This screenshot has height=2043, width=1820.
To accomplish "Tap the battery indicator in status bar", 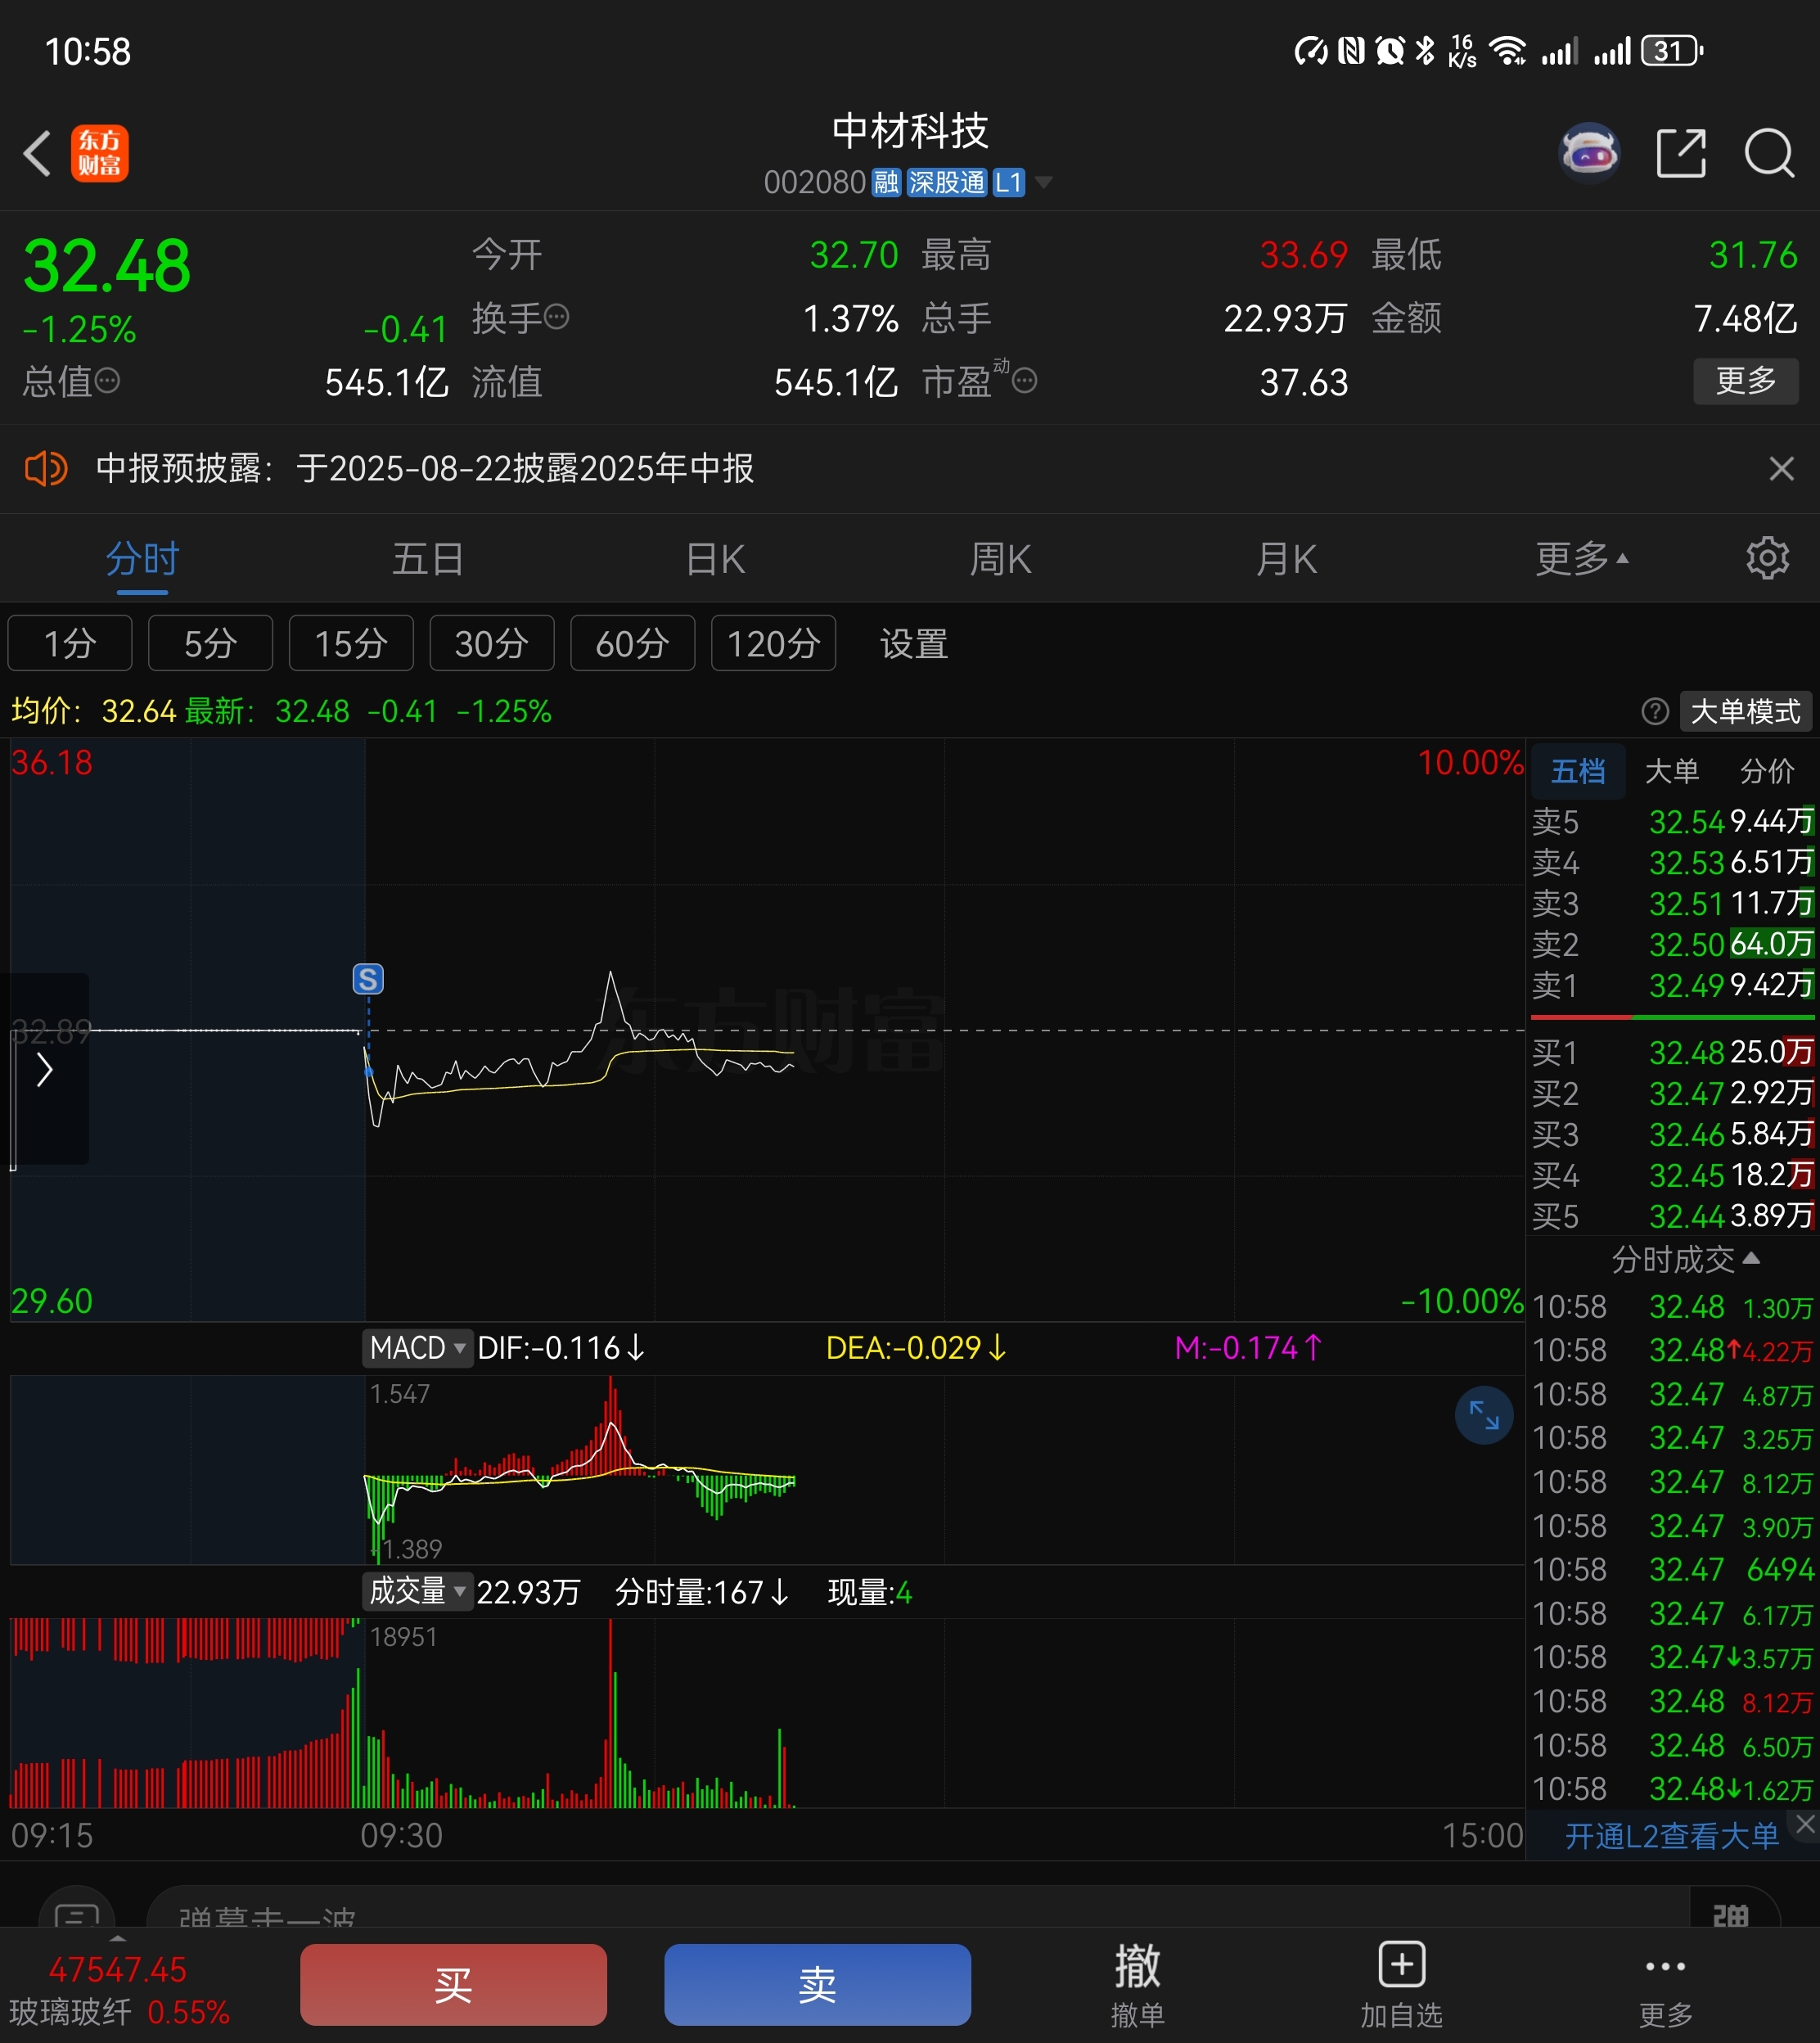I will [1672, 51].
